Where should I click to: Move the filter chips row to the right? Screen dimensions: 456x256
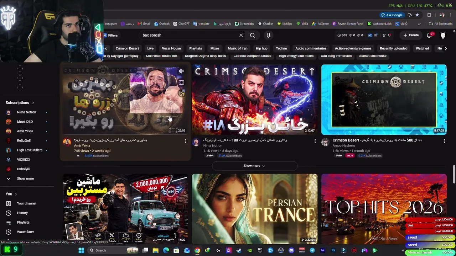(446, 48)
